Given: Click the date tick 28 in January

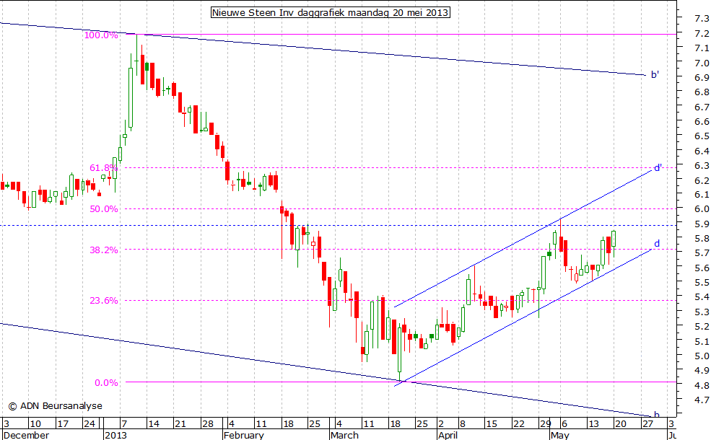Looking at the screenshot, I should point(208,424).
